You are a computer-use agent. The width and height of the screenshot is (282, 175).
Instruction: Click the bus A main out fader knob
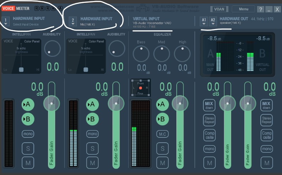click(x=228, y=103)
